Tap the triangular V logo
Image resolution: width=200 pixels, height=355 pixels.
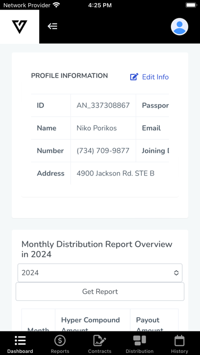tap(19, 27)
